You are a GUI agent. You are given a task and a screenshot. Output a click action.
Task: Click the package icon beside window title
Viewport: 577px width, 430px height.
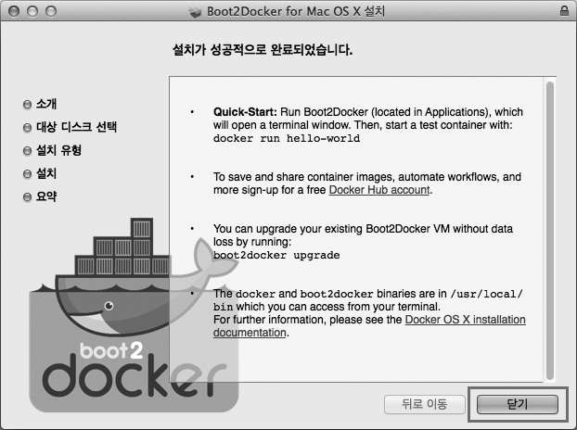click(196, 12)
